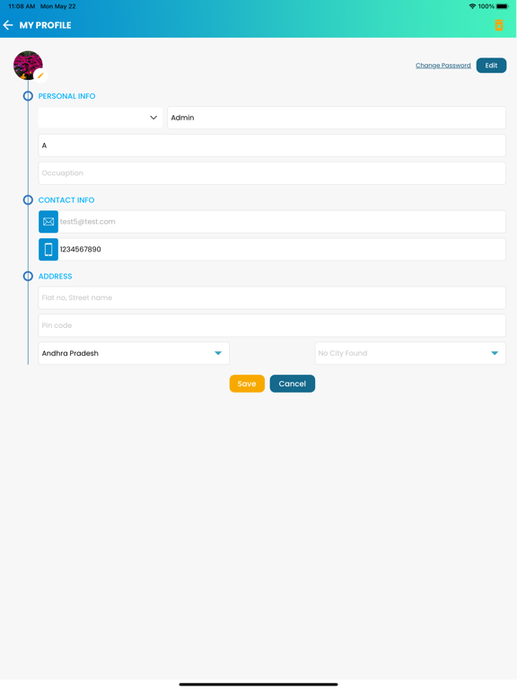This screenshot has height=690, width=517.
Task: Tap the battery indicator icon
Action: tap(503, 6)
